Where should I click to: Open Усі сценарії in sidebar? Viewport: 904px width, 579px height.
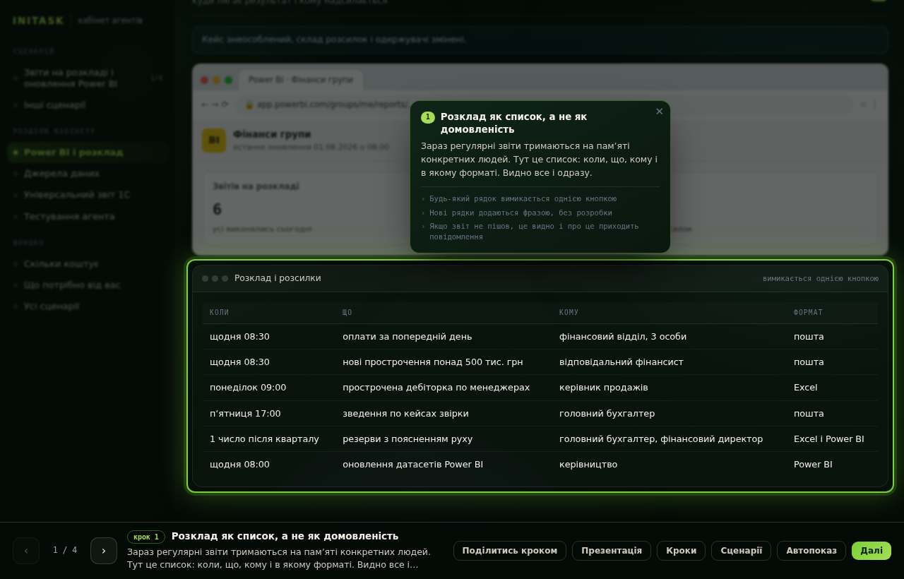coord(88,306)
